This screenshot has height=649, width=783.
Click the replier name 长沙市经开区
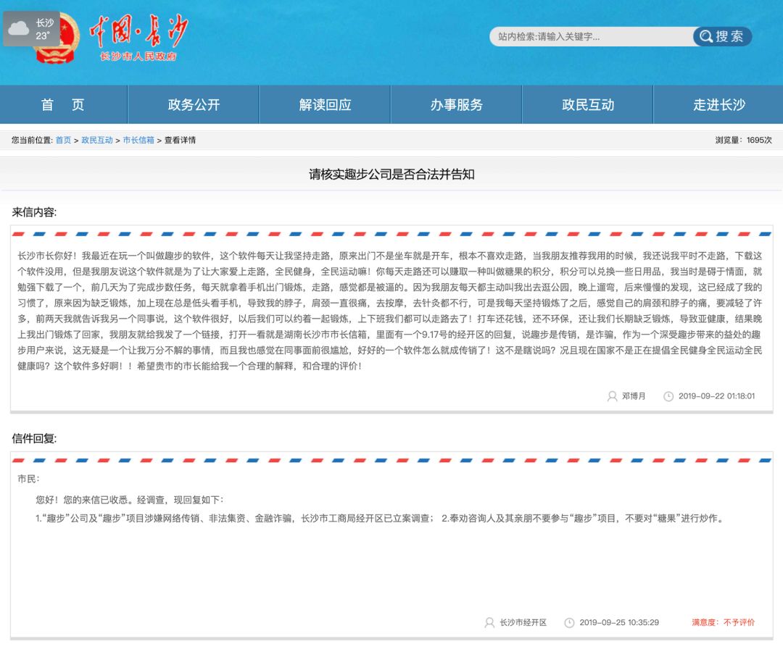pos(523,622)
